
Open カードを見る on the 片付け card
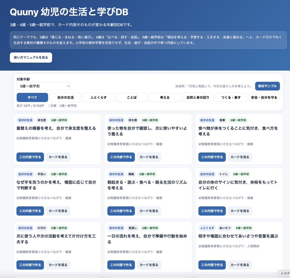[x=58, y=265]
